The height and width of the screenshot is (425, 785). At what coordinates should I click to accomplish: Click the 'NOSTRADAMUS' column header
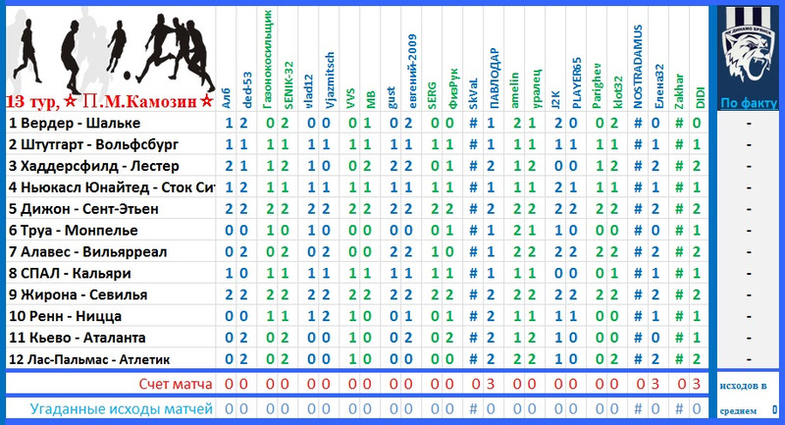pyautogui.click(x=638, y=67)
